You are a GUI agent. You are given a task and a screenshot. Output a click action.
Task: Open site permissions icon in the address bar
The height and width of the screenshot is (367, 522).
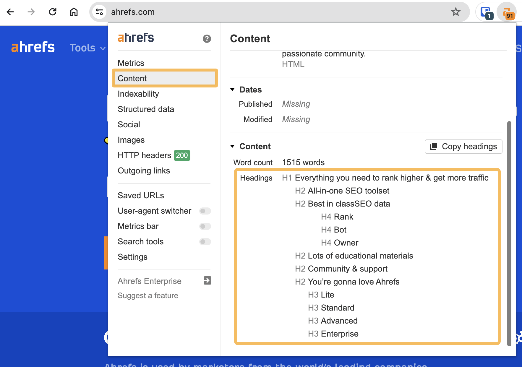(99, 12)
